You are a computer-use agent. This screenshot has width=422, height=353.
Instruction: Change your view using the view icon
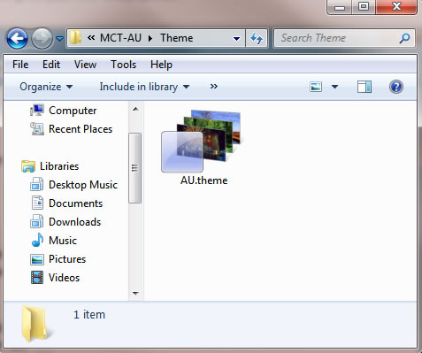tap(316, 87)
